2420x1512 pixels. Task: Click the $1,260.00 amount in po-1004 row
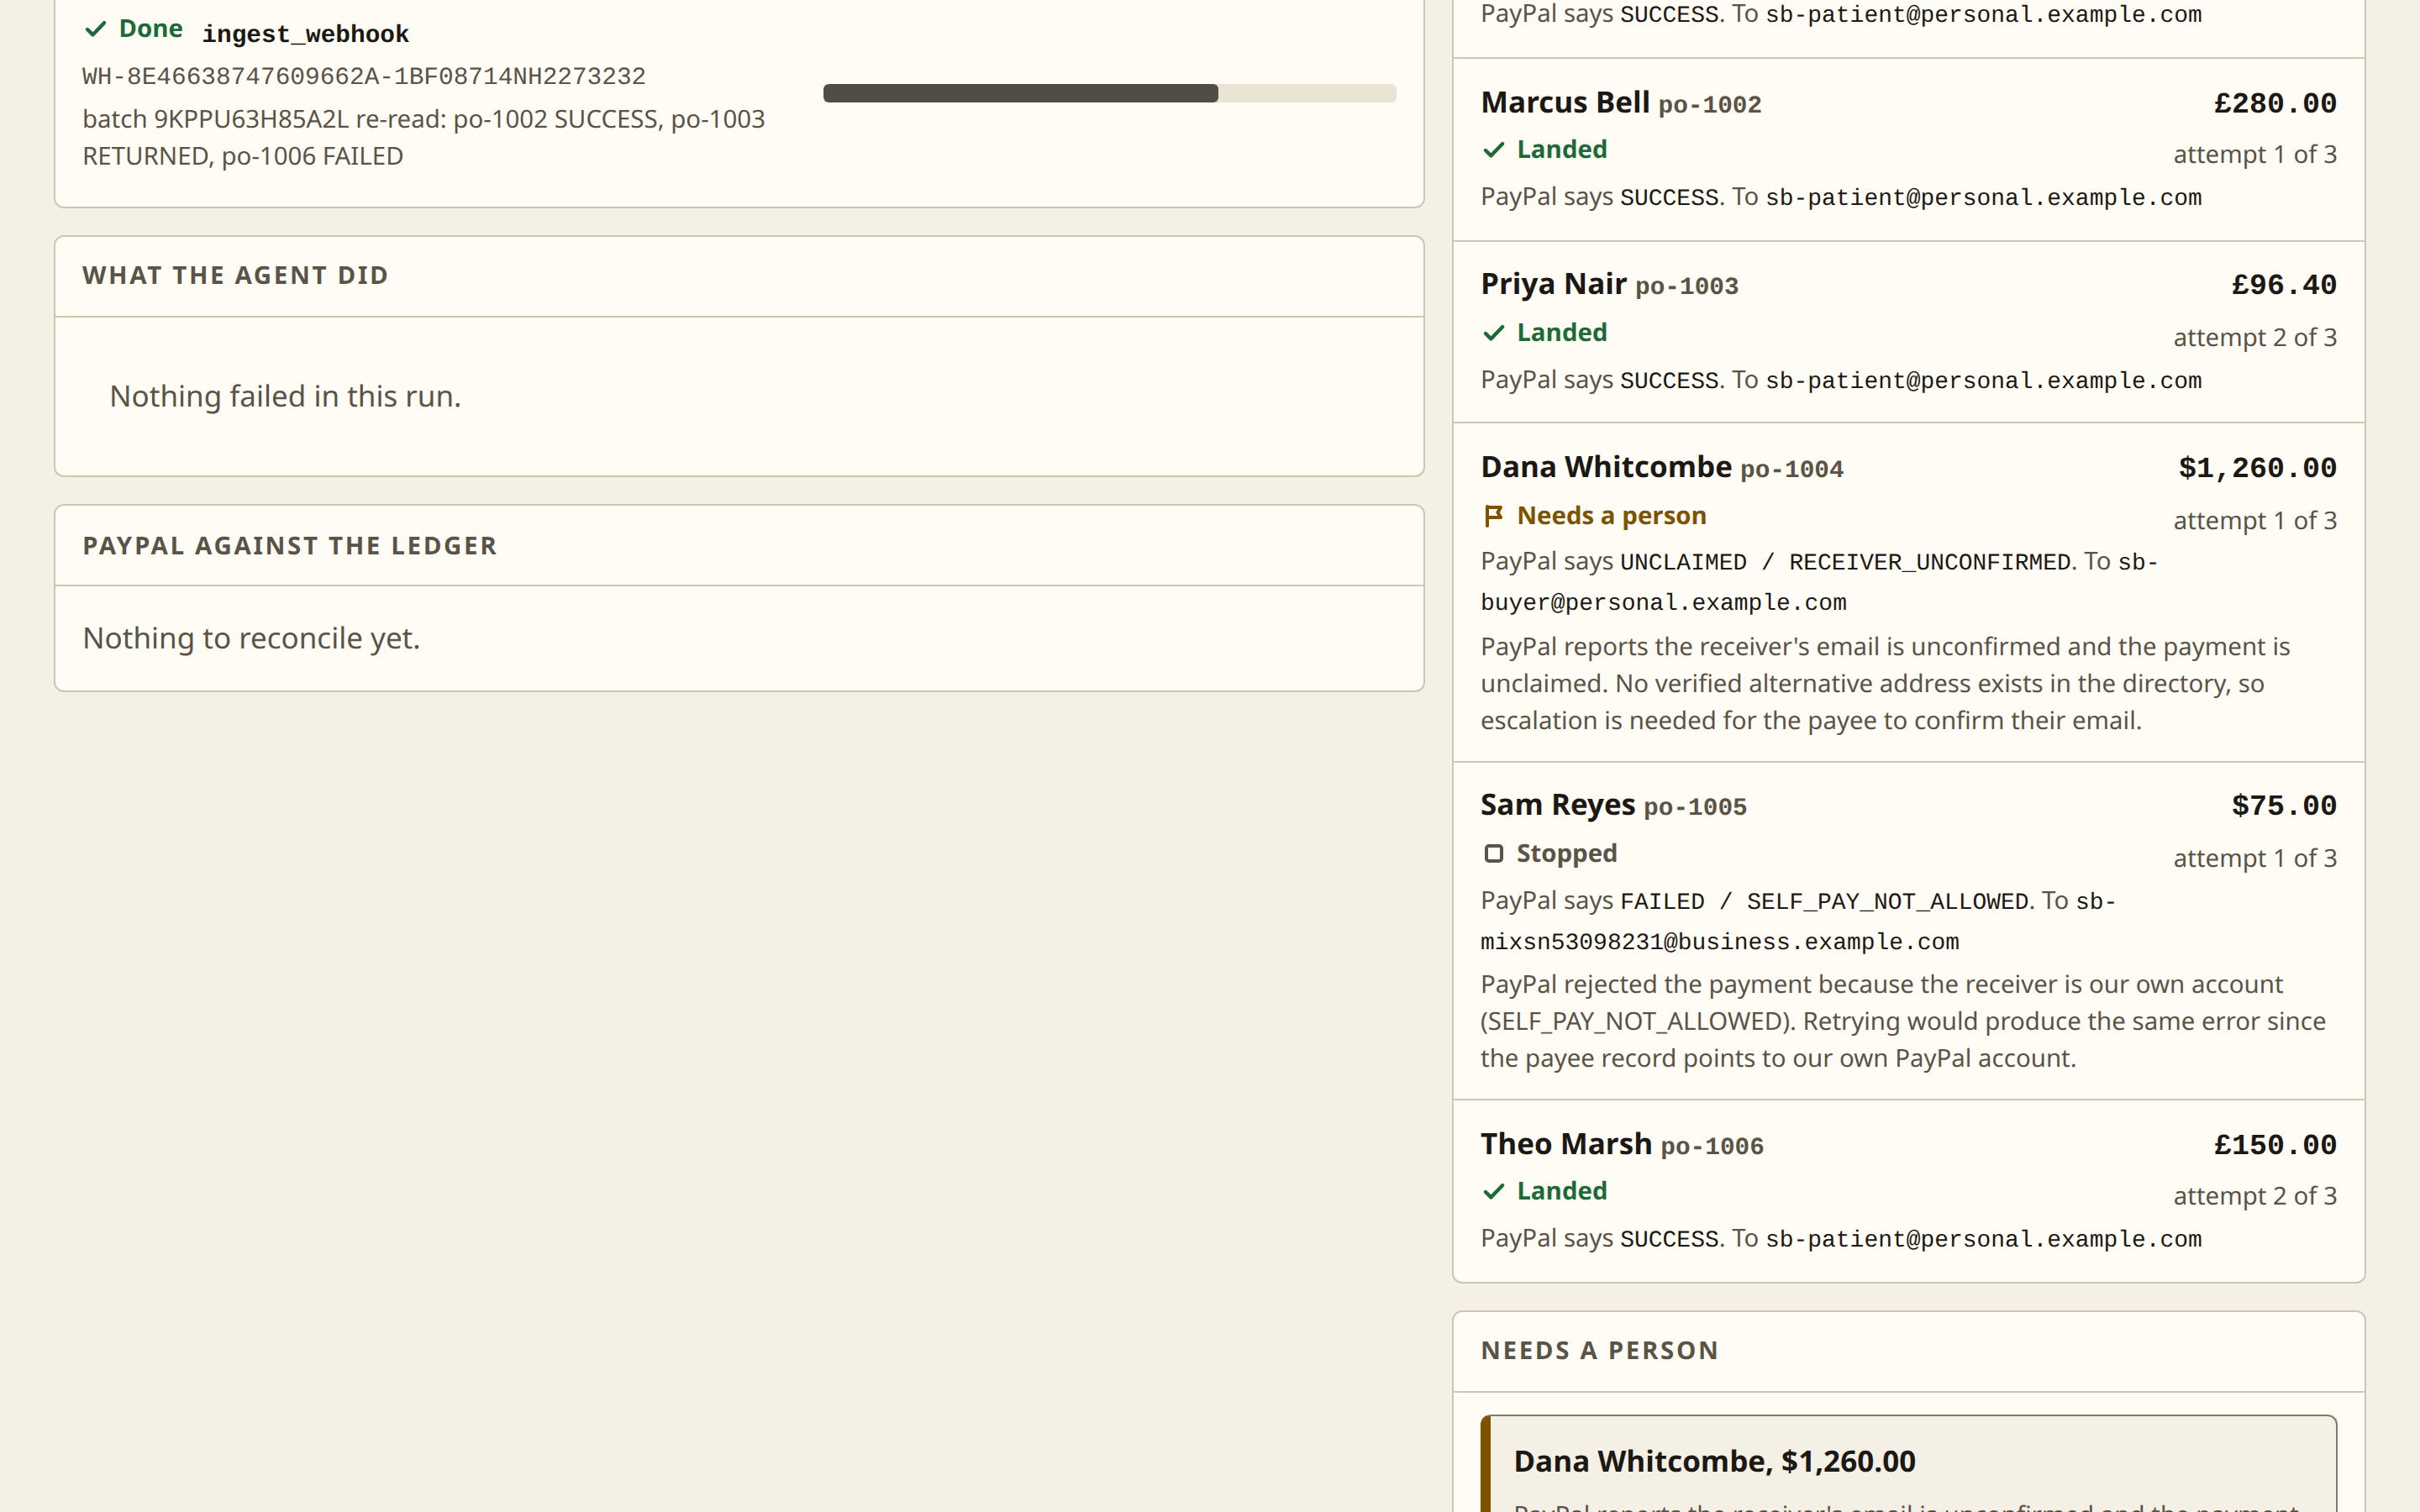(x=2257, y=468)
